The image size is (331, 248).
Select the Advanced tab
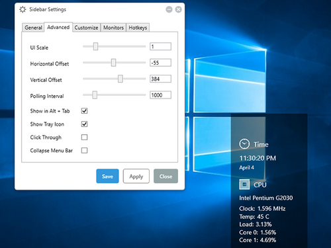pos(58,27)
